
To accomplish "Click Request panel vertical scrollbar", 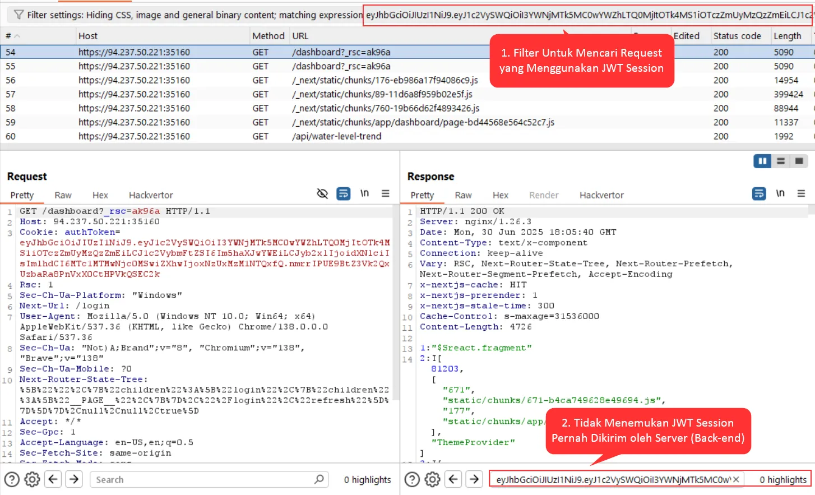I will (x=396, y=303).
